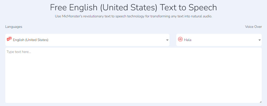Click the red translate icon beside English
Image resolution: width=267 pixels, height=106 pixels.
pos(9,39)
